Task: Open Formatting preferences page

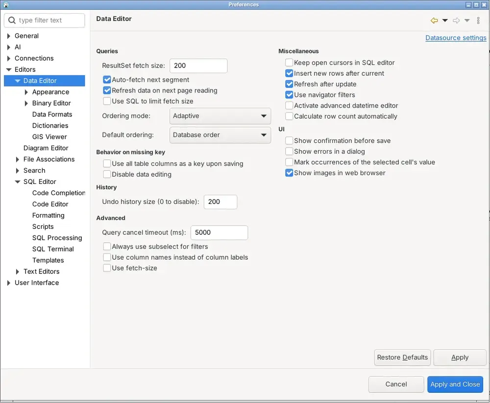Action: pos(49,216)
